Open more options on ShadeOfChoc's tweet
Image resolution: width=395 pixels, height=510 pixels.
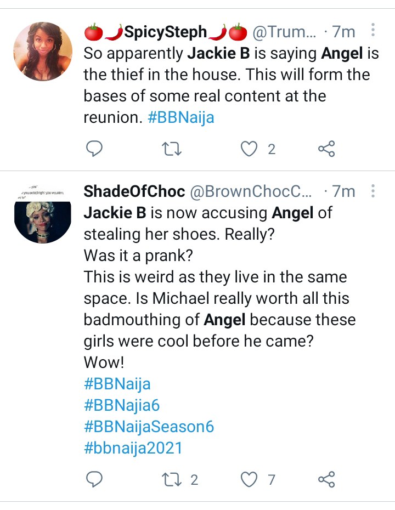373,191
